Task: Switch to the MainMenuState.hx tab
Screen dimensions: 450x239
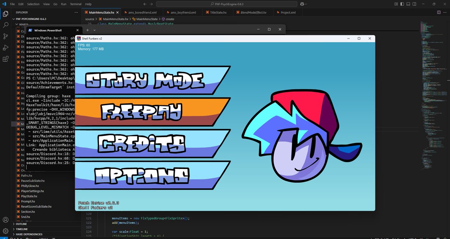Action: (x=102, y=12)
